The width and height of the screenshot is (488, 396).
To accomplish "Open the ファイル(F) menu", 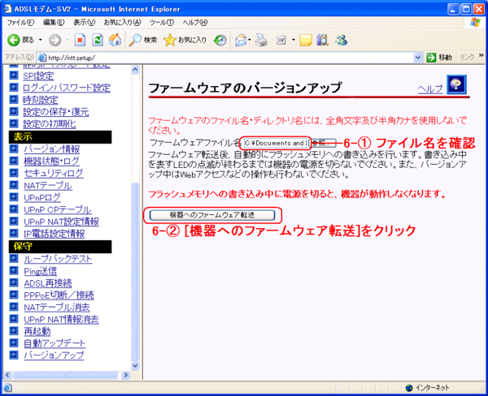I will click(x=20, y=23).
